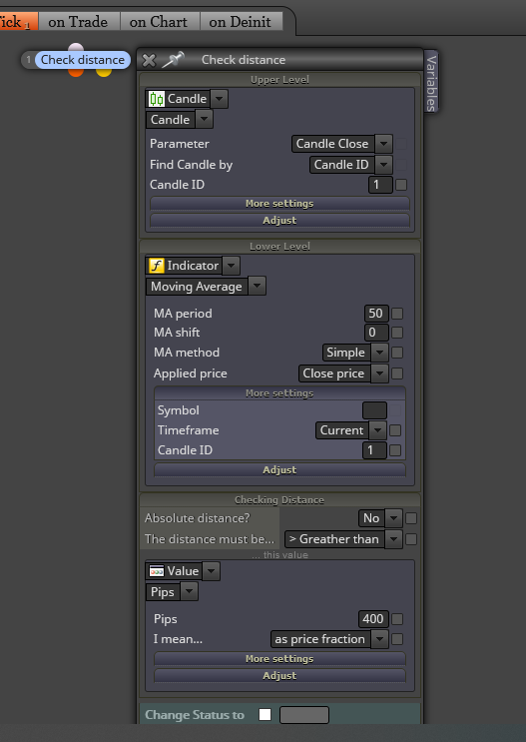
Task: Open the Variables side tab
Action: (x=431, y=82)
